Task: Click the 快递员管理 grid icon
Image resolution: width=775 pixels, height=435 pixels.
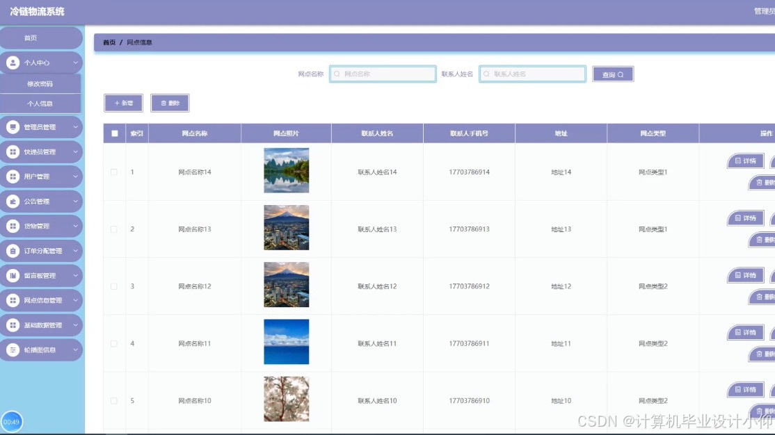Action: (13, 151)
